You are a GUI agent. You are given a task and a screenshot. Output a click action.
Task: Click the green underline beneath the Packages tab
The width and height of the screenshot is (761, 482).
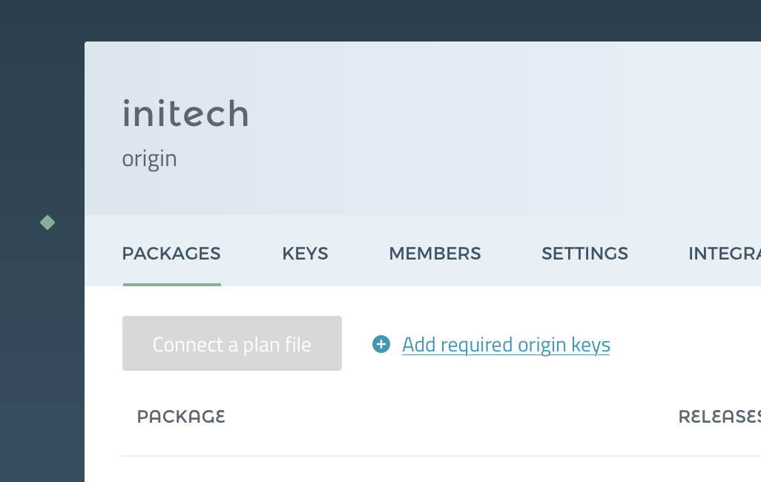(x=172, y=285)
